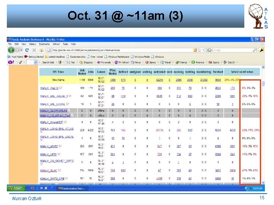Open the View menu
The image size is (274, 205).
coord(24,44)
